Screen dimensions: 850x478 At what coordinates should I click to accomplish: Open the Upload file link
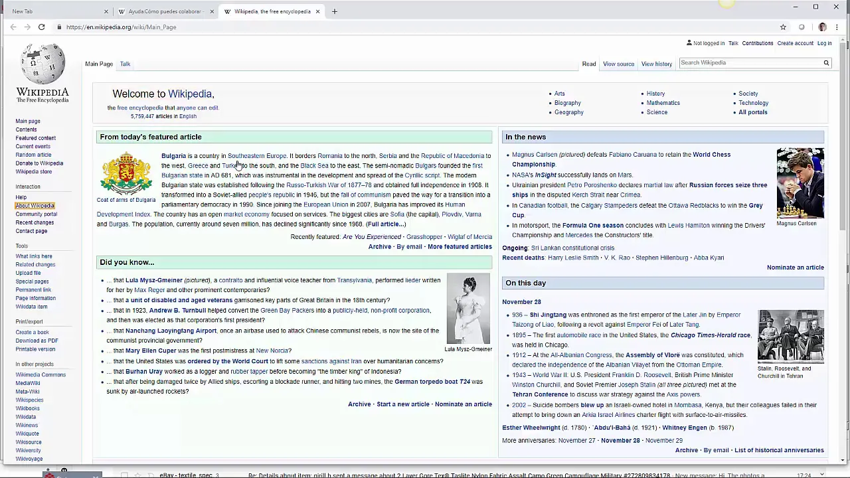(x=28, y=273)
